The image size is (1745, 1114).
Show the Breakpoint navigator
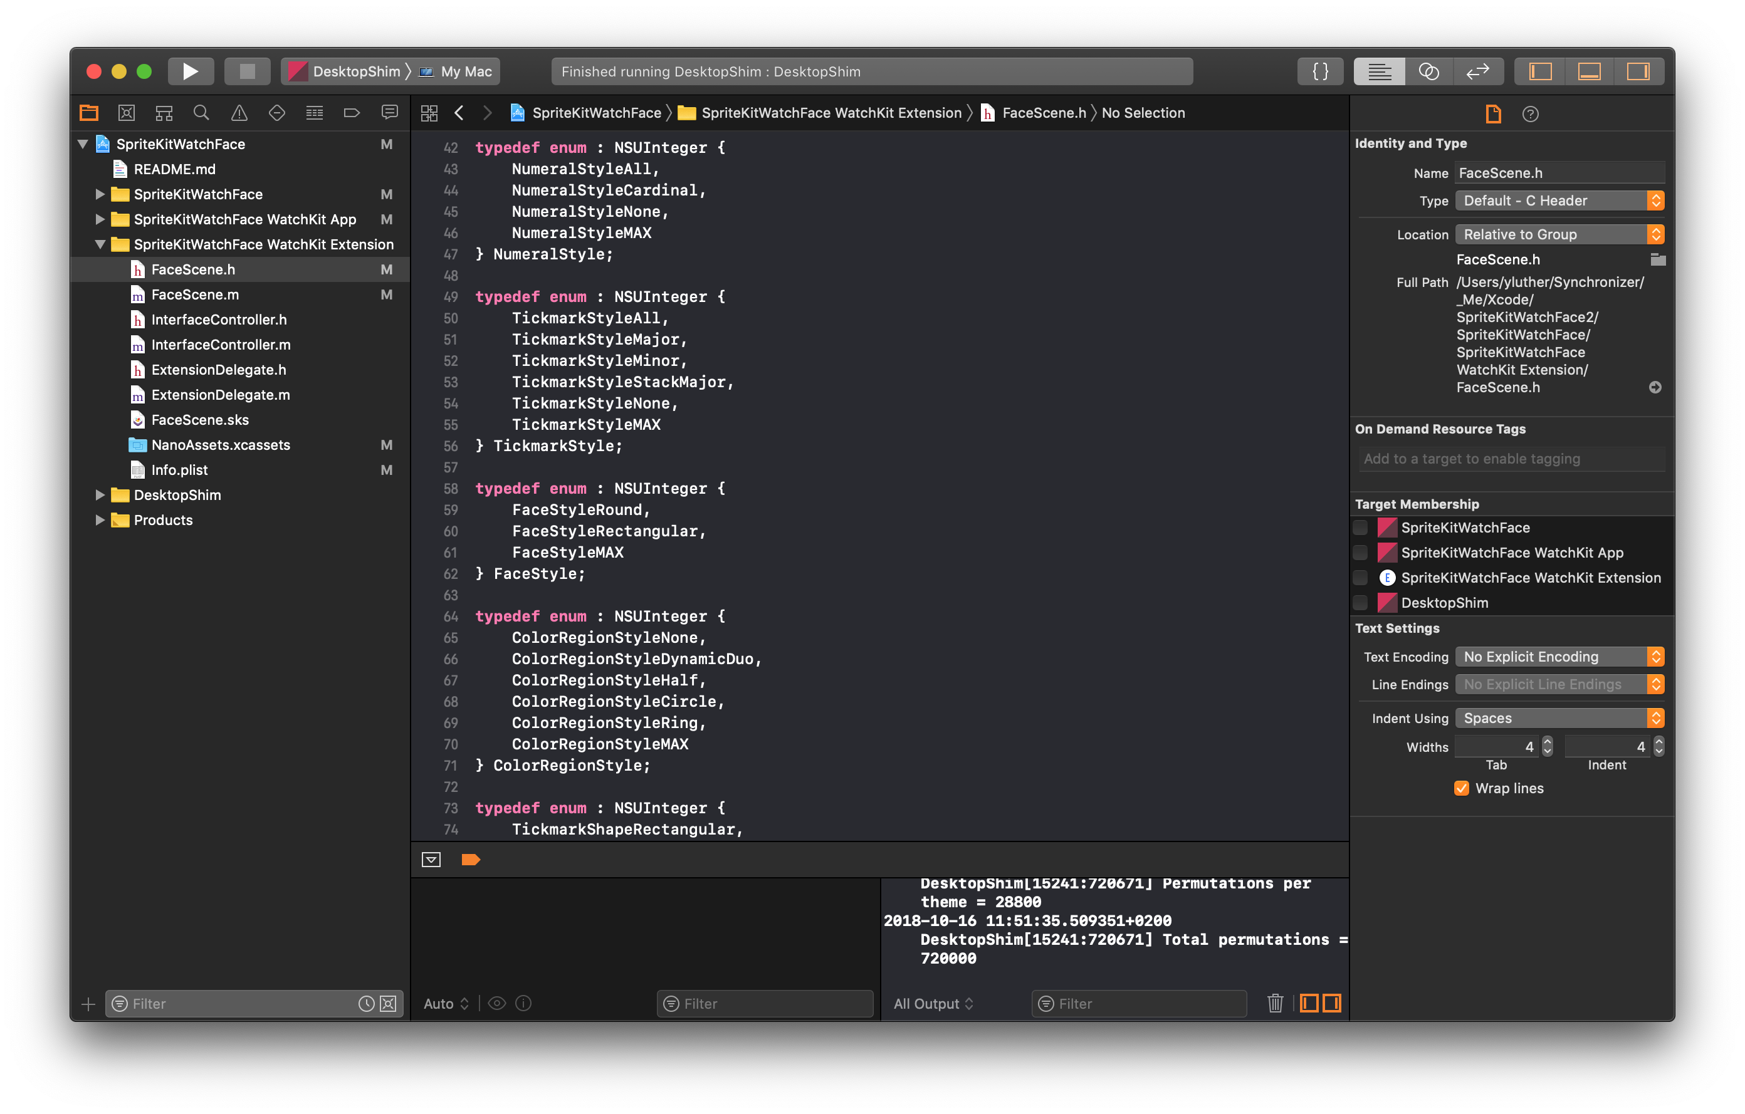pos(352,112)
